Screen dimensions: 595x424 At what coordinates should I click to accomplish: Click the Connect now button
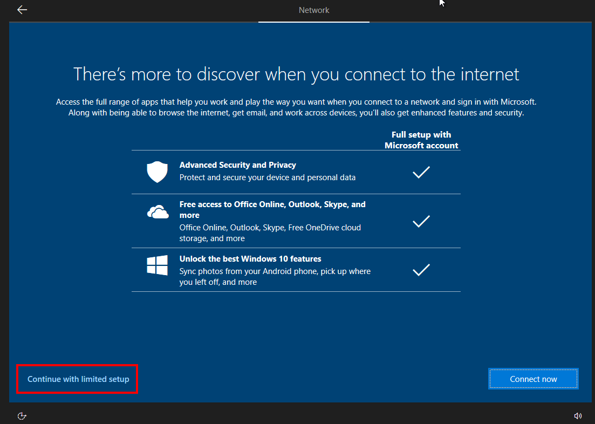coord(533,379)
